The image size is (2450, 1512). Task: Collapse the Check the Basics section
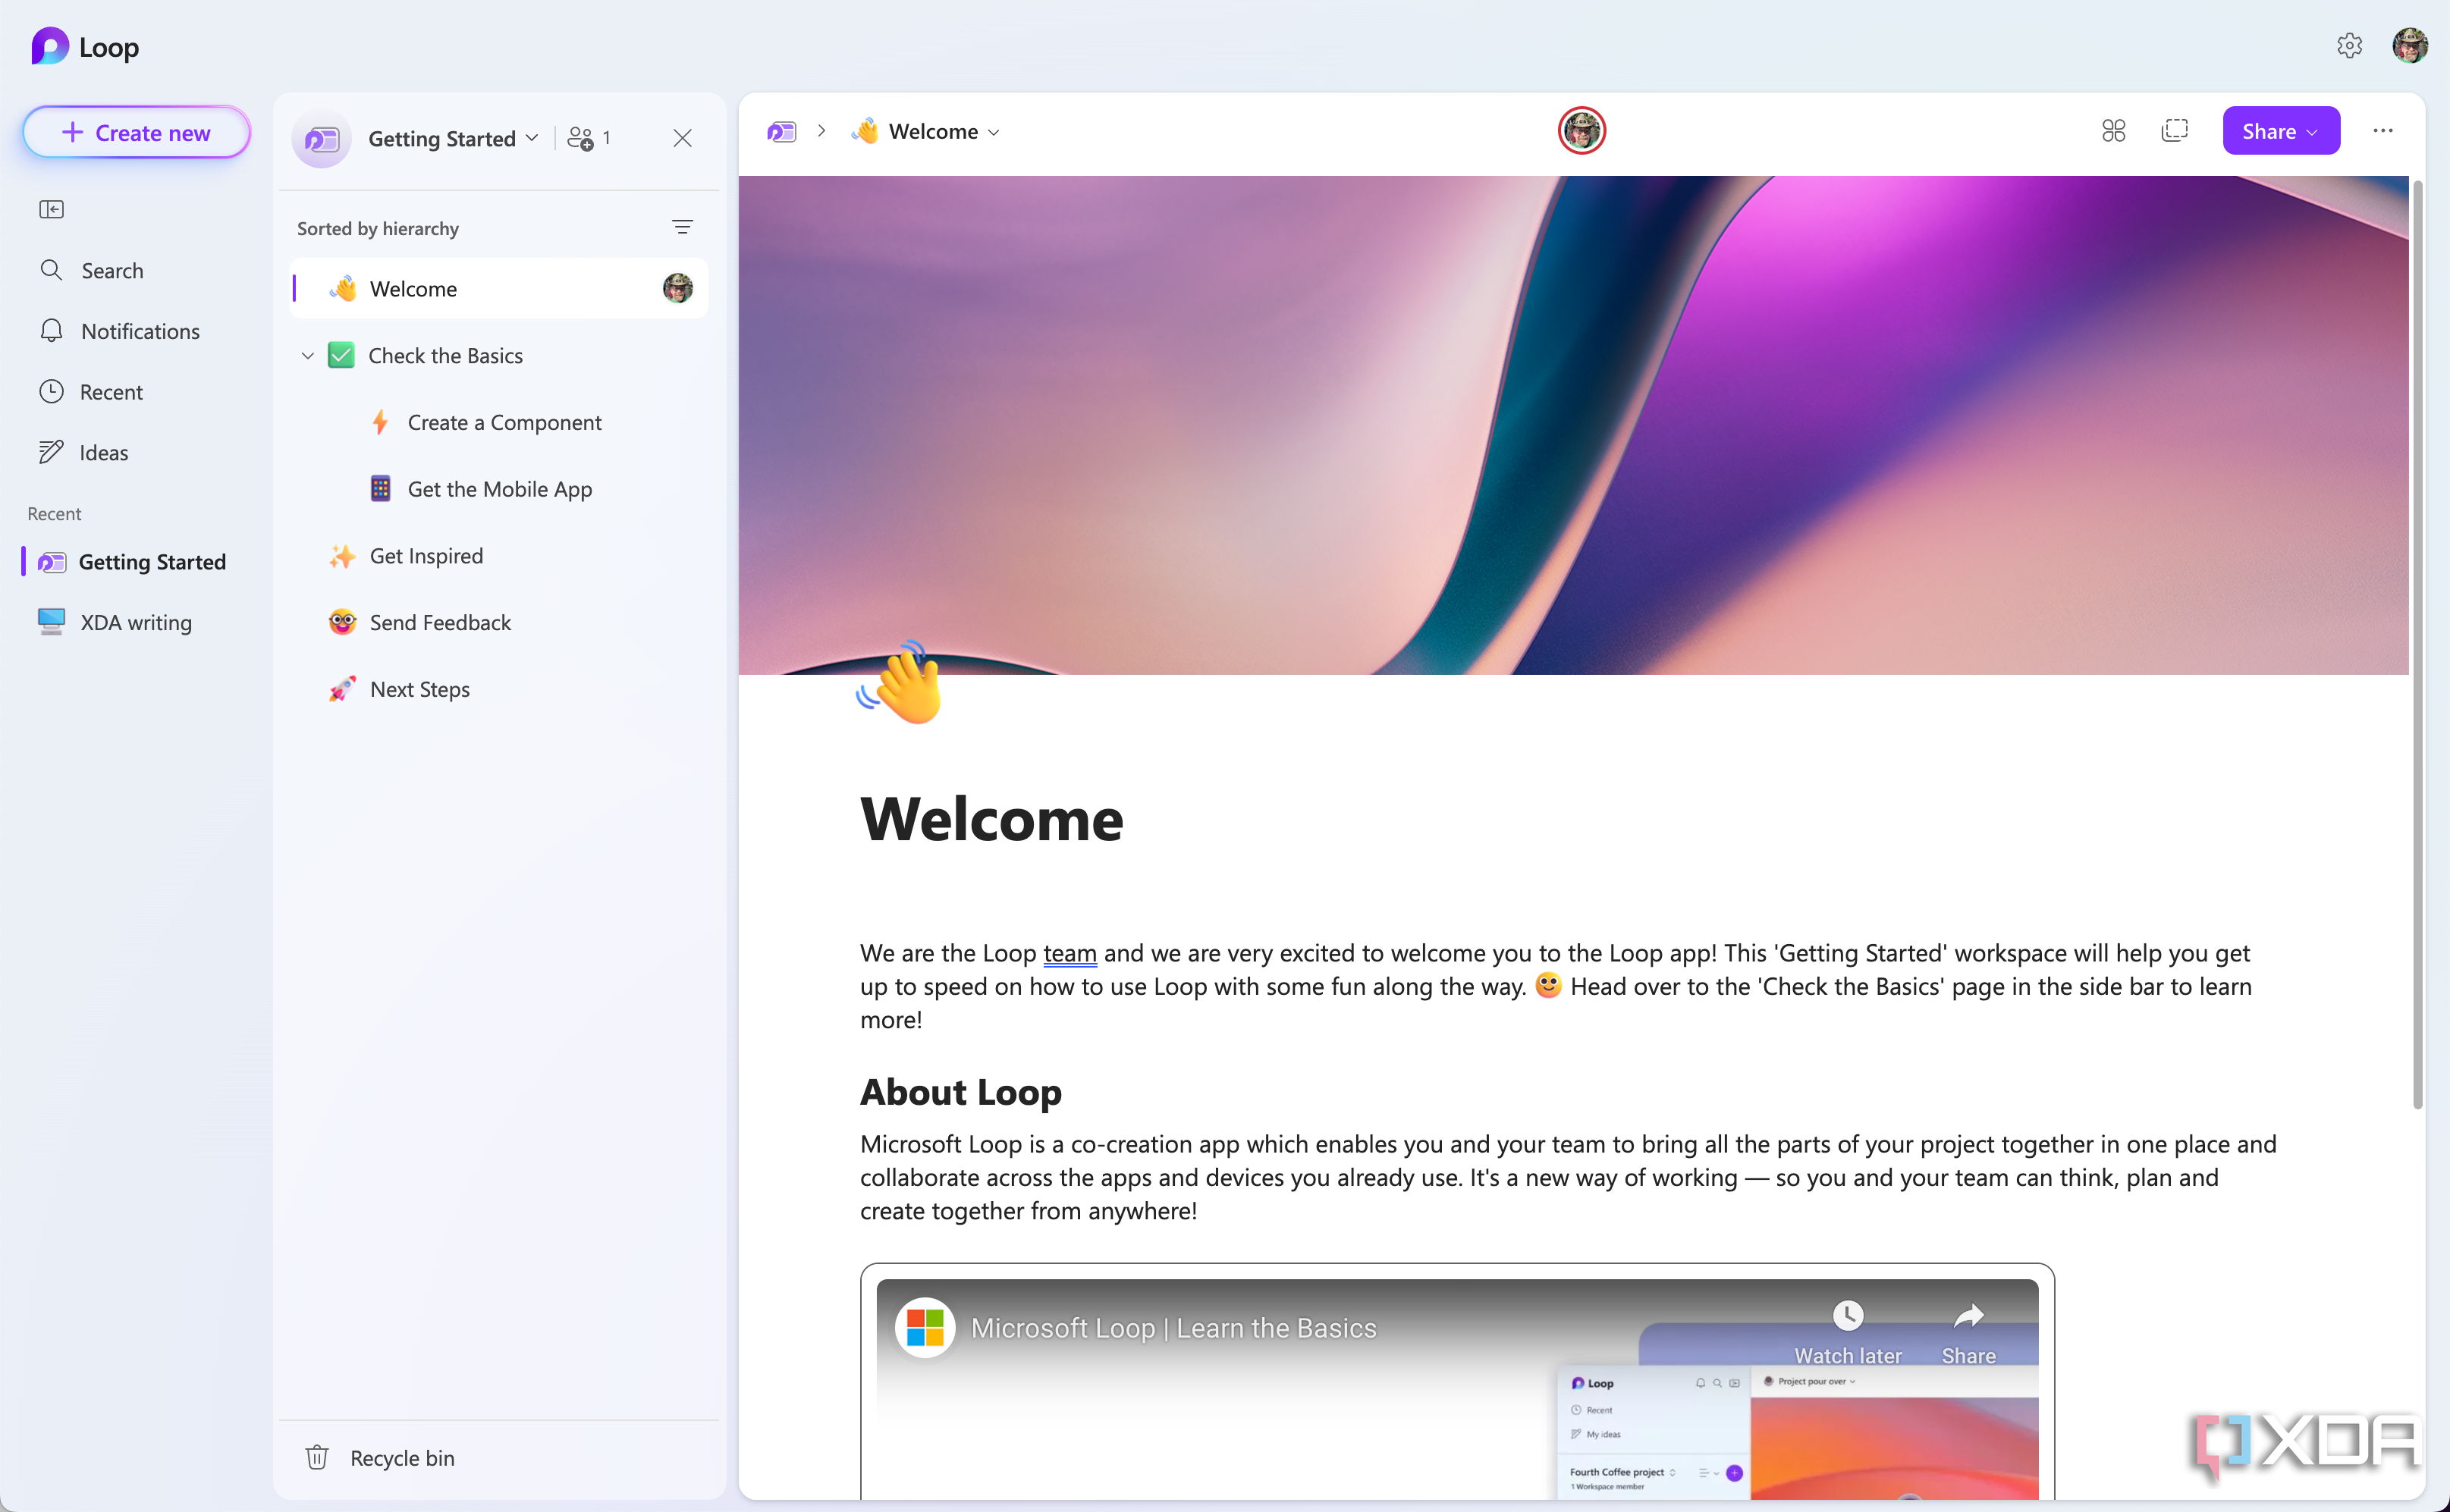(308, 356)
